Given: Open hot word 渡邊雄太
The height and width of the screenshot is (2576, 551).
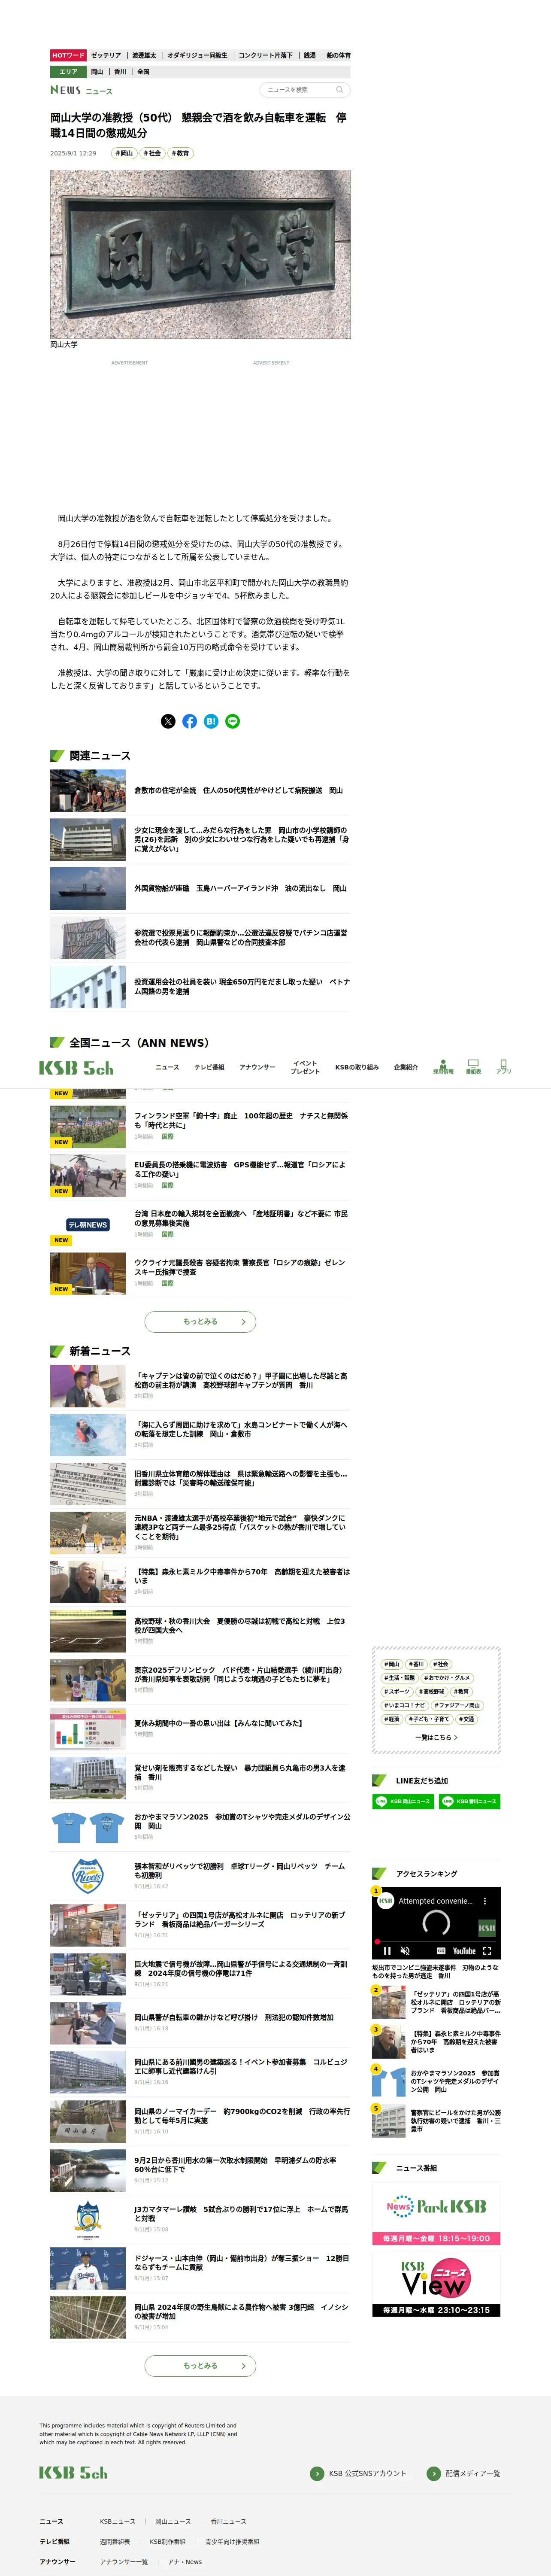Looking at the screenshot, I should coord(144,56).
